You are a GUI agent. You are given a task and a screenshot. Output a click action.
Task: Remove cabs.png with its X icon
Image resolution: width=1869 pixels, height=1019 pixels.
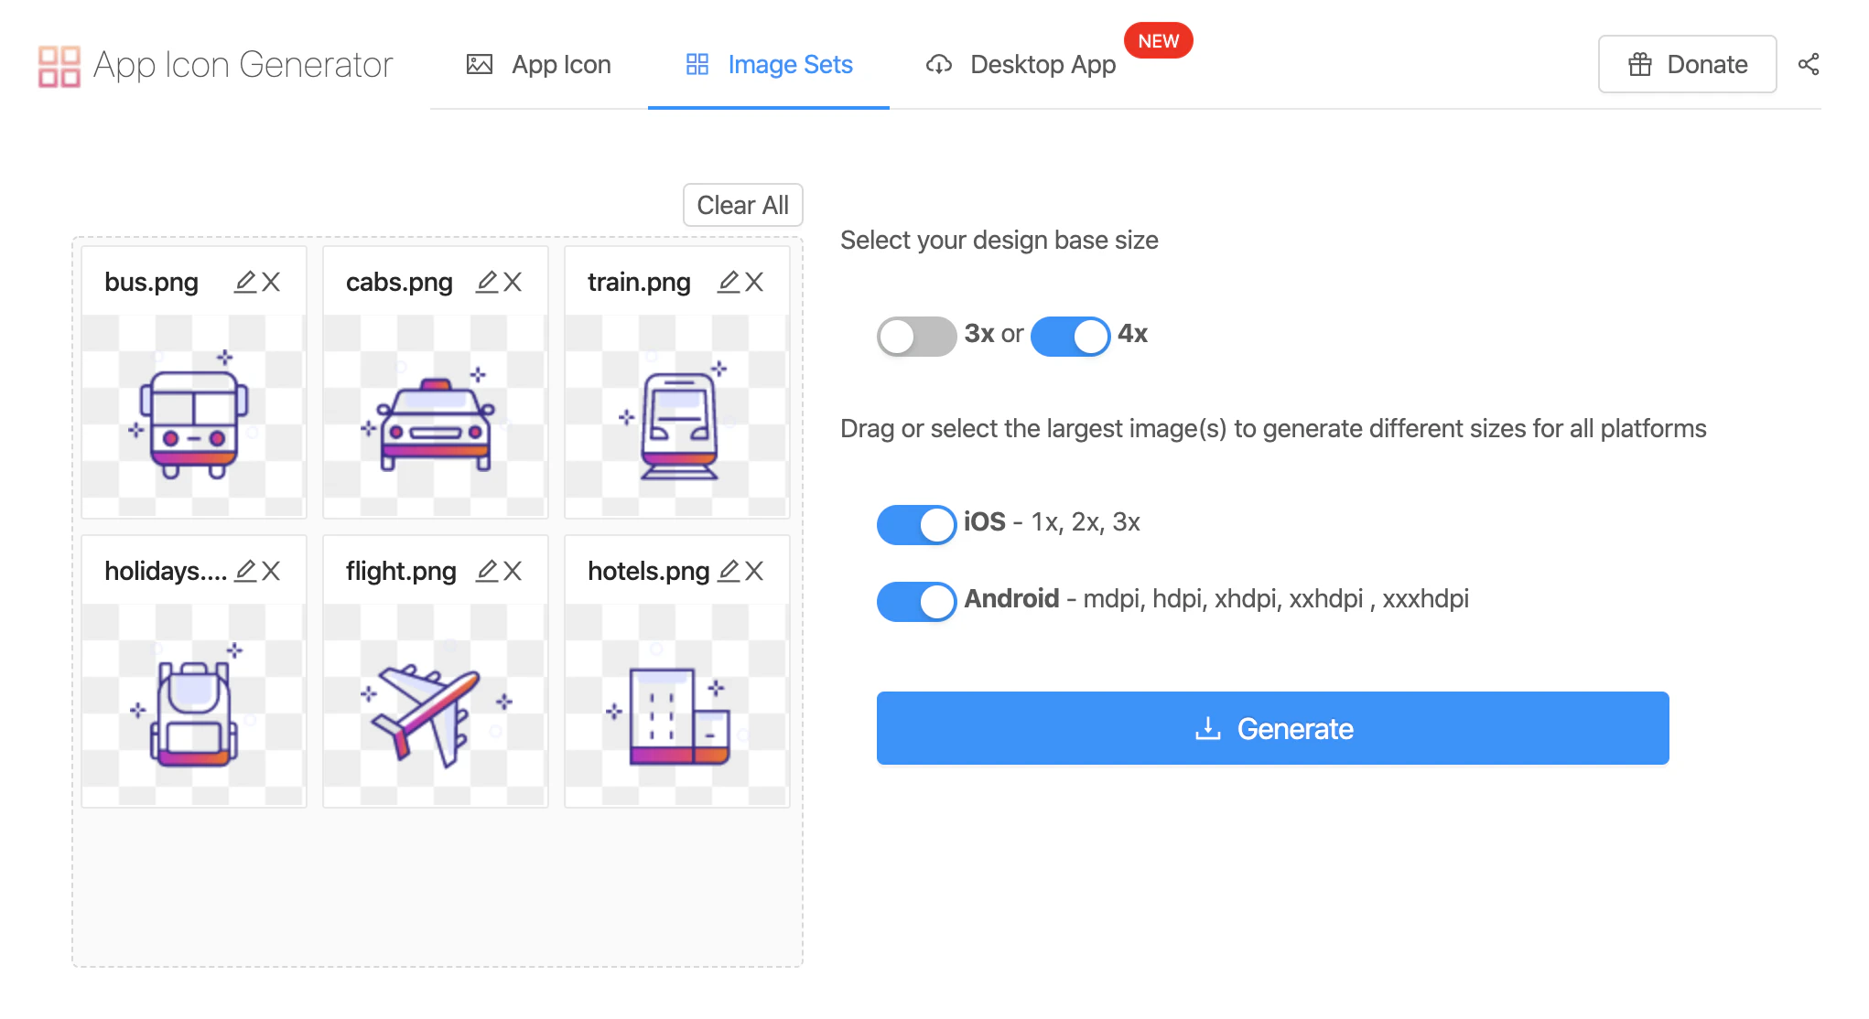point(513,282)
